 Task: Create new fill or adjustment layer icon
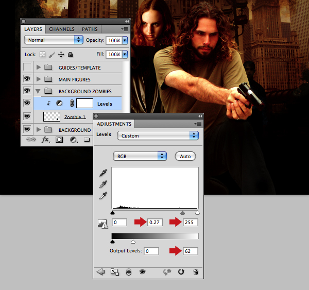point(74,140)
